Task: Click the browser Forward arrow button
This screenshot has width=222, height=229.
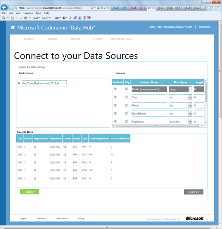Action: [x=11, y=8]
